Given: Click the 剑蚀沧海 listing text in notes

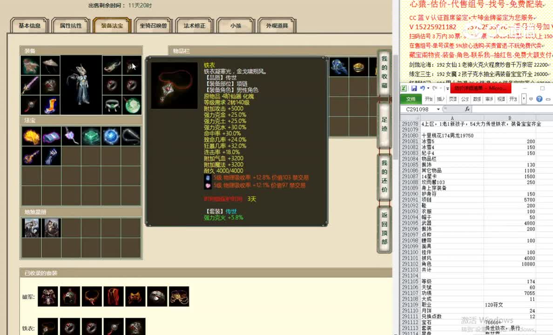Looking at the screenshot, I should point(479,65).
